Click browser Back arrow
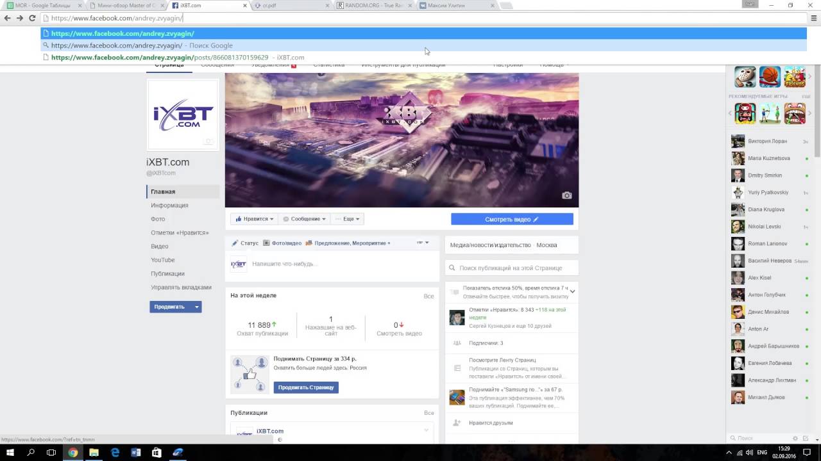821x461 pixels. click(x=8, y=18)
